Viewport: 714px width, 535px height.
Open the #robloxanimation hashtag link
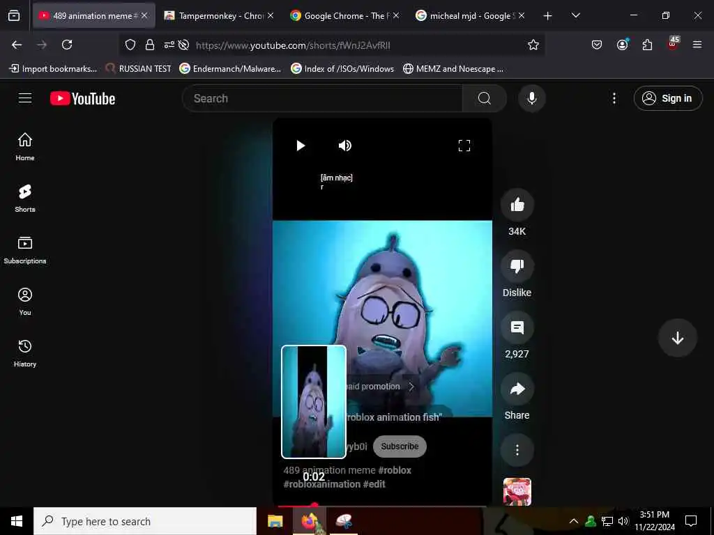click(322, 484)
